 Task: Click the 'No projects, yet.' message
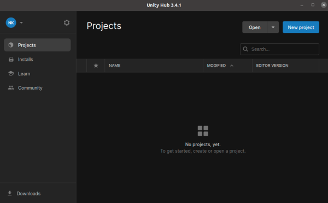203,144
